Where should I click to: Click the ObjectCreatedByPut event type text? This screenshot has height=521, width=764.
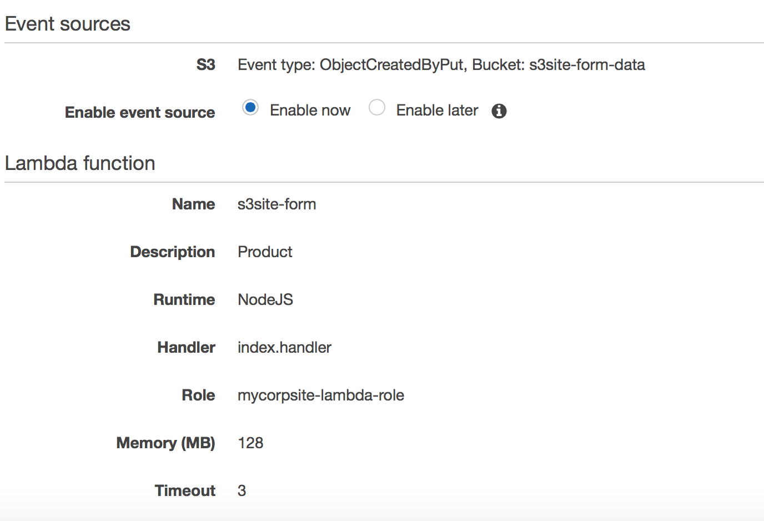pyautogui.click(x=391, y=65)
